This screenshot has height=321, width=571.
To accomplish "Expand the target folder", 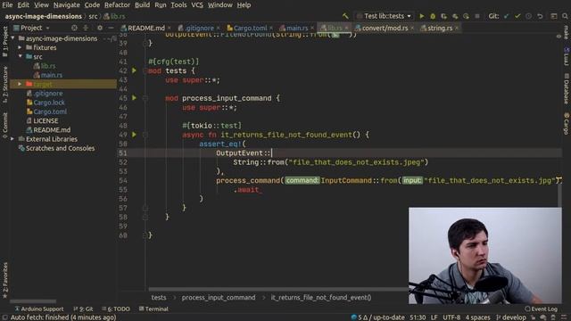I will 20,84.
